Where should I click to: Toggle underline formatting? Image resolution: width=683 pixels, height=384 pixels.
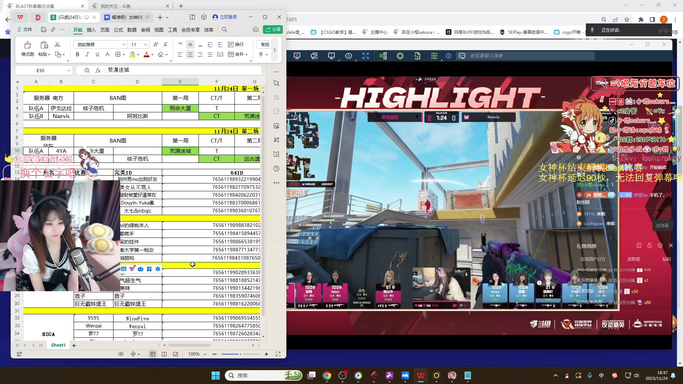(x=97, y=54)
